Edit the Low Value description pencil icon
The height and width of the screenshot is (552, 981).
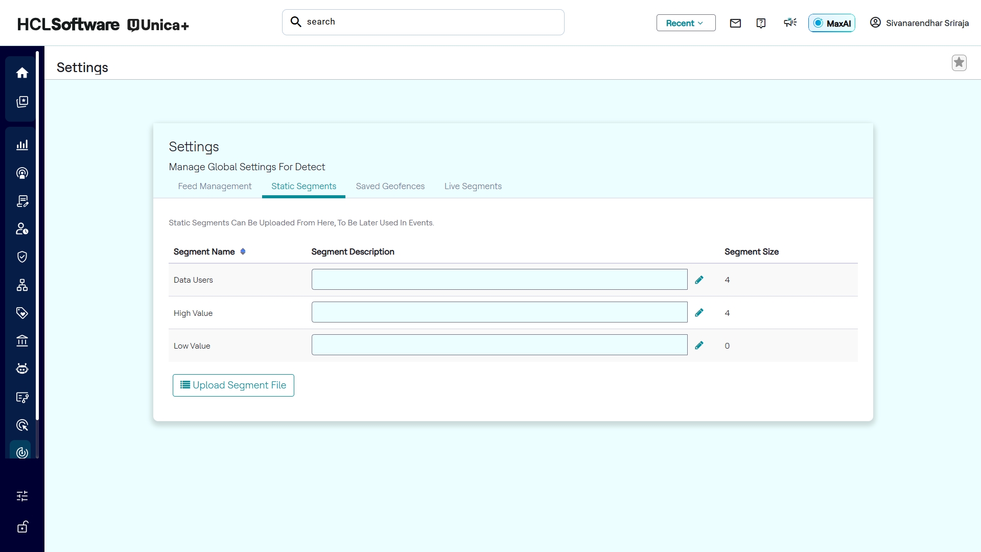tap(699, 346)
